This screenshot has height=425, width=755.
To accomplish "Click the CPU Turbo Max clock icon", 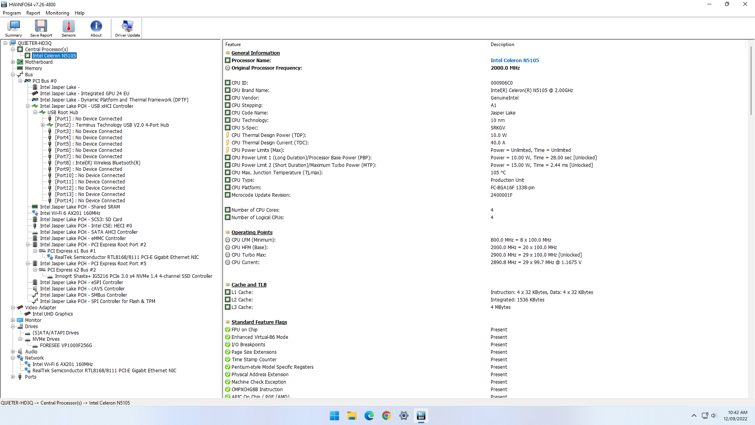I will click(x=227, y=255).
